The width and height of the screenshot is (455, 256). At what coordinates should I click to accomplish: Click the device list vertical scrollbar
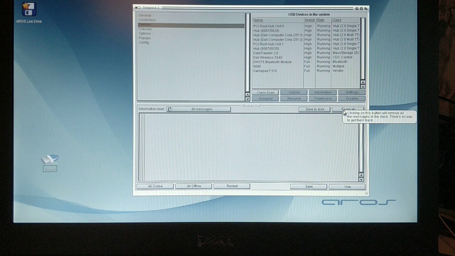point(363,49)
